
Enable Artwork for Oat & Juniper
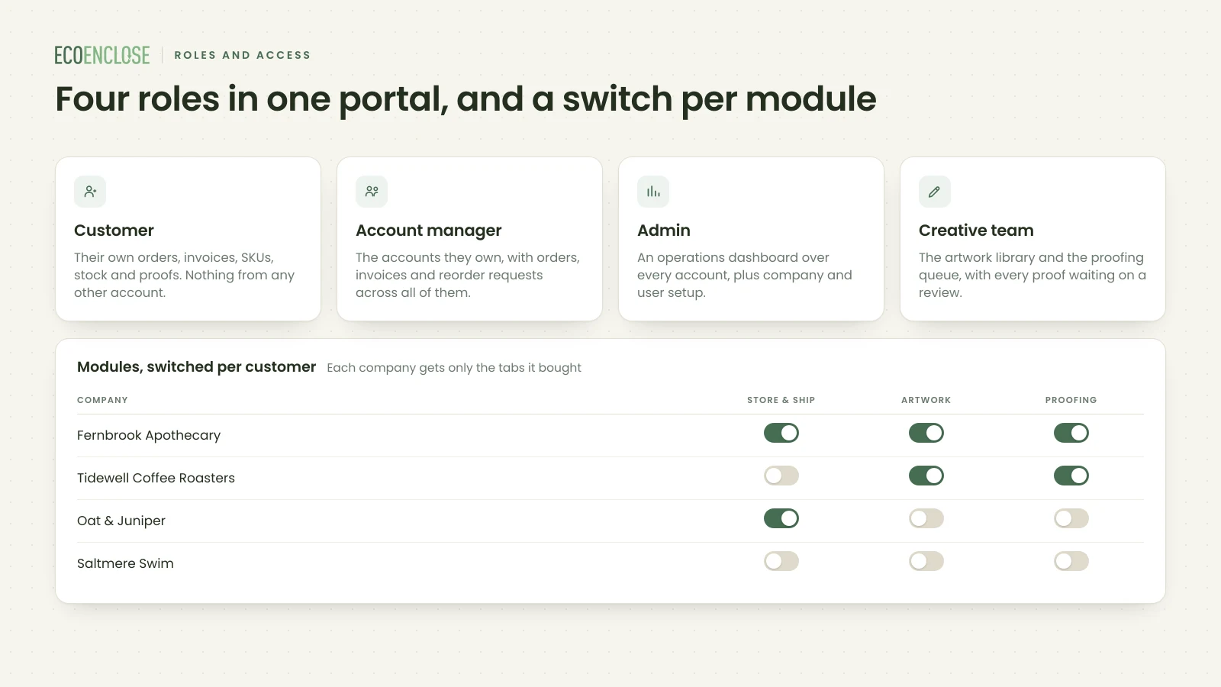[x=926, y=518]
